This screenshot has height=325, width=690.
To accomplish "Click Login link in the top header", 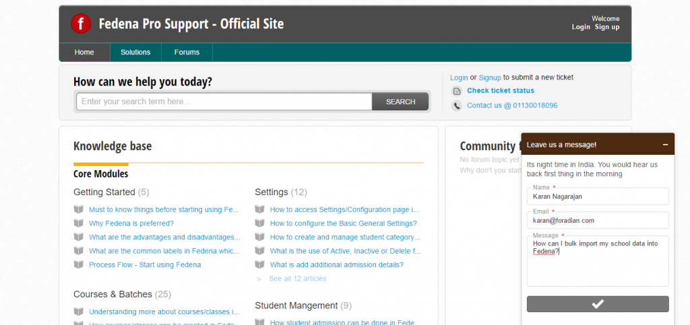I will pyautogui.click(x=581, y=27).
